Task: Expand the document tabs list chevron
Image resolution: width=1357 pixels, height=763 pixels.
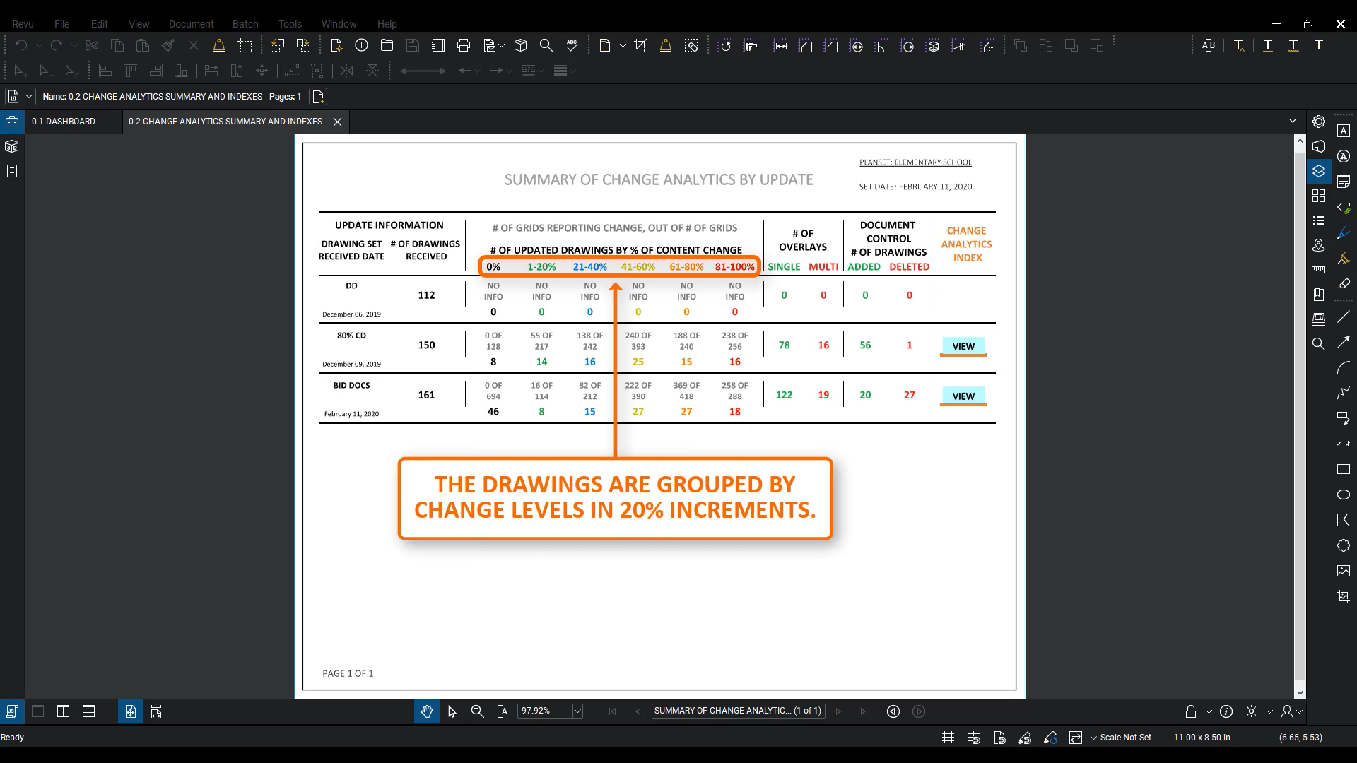Action: coord(1293,121)
